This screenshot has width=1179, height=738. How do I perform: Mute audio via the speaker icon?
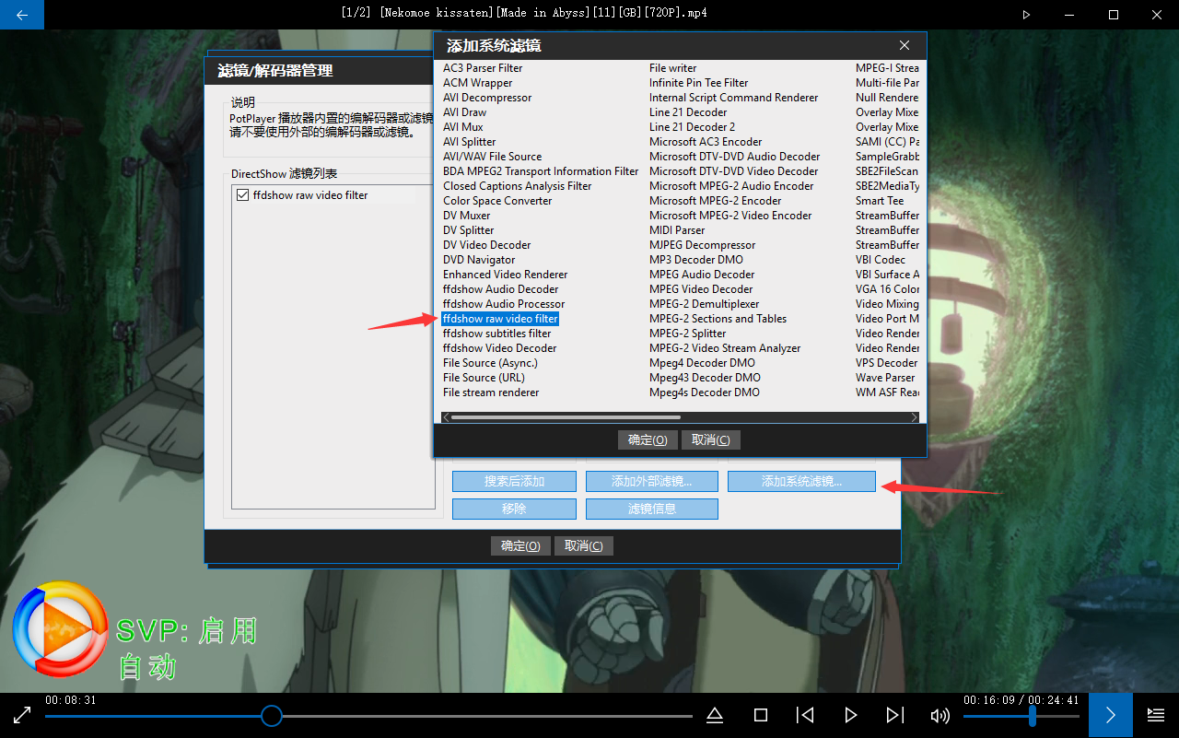coord(940,716)
